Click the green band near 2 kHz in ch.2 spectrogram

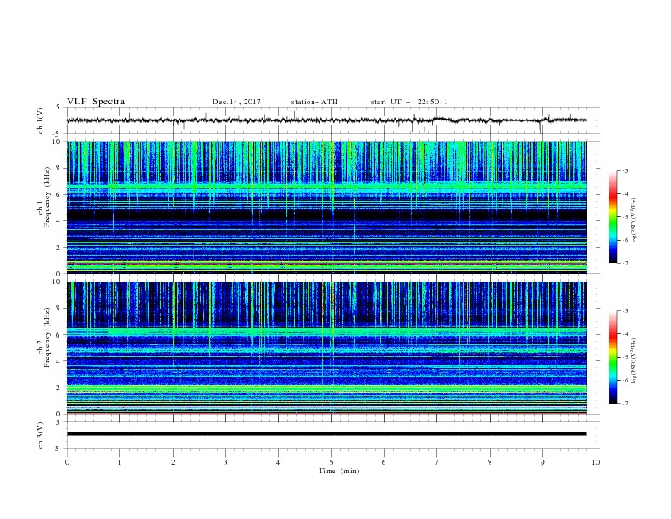(x=326, y=388)
